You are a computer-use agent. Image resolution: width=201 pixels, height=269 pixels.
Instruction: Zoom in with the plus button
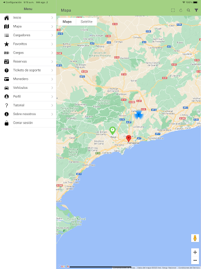coord(195,252)
